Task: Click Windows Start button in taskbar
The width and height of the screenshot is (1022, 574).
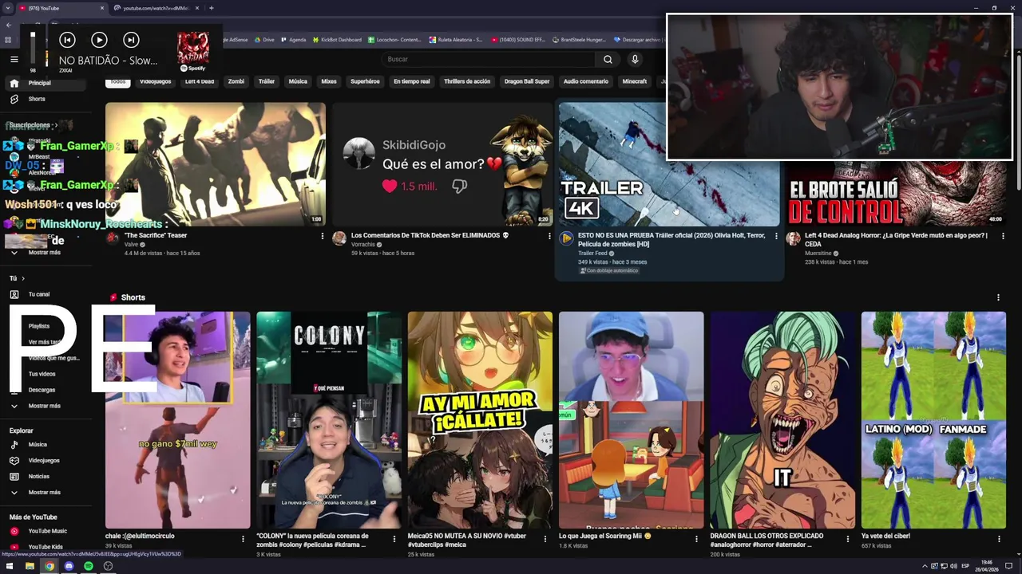Action: pyautogui.click(x=10, y=566)
